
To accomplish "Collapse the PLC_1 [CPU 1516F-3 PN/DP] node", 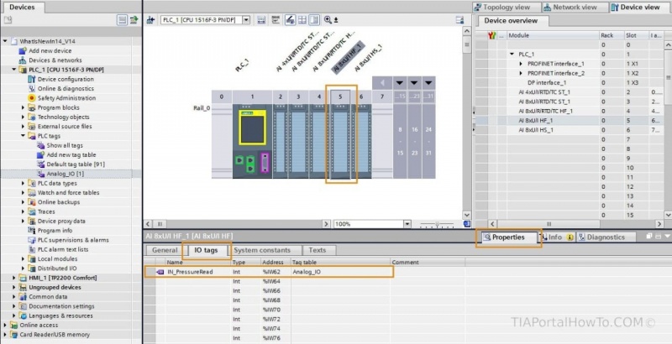I will 14,70.
